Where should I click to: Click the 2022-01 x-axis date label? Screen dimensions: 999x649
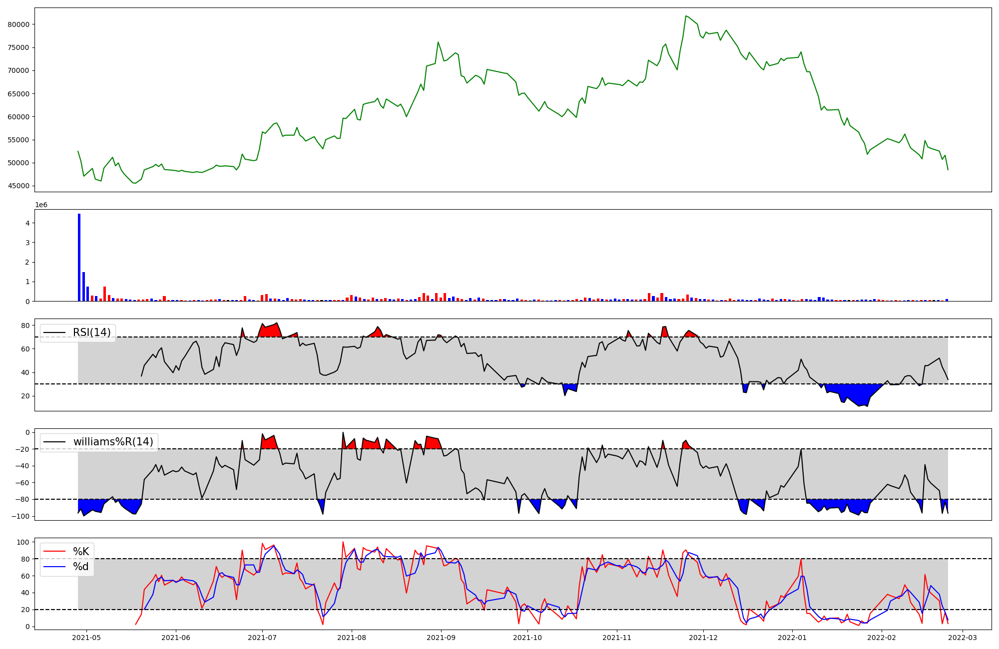pyautogui.click(x=792, y=638)
